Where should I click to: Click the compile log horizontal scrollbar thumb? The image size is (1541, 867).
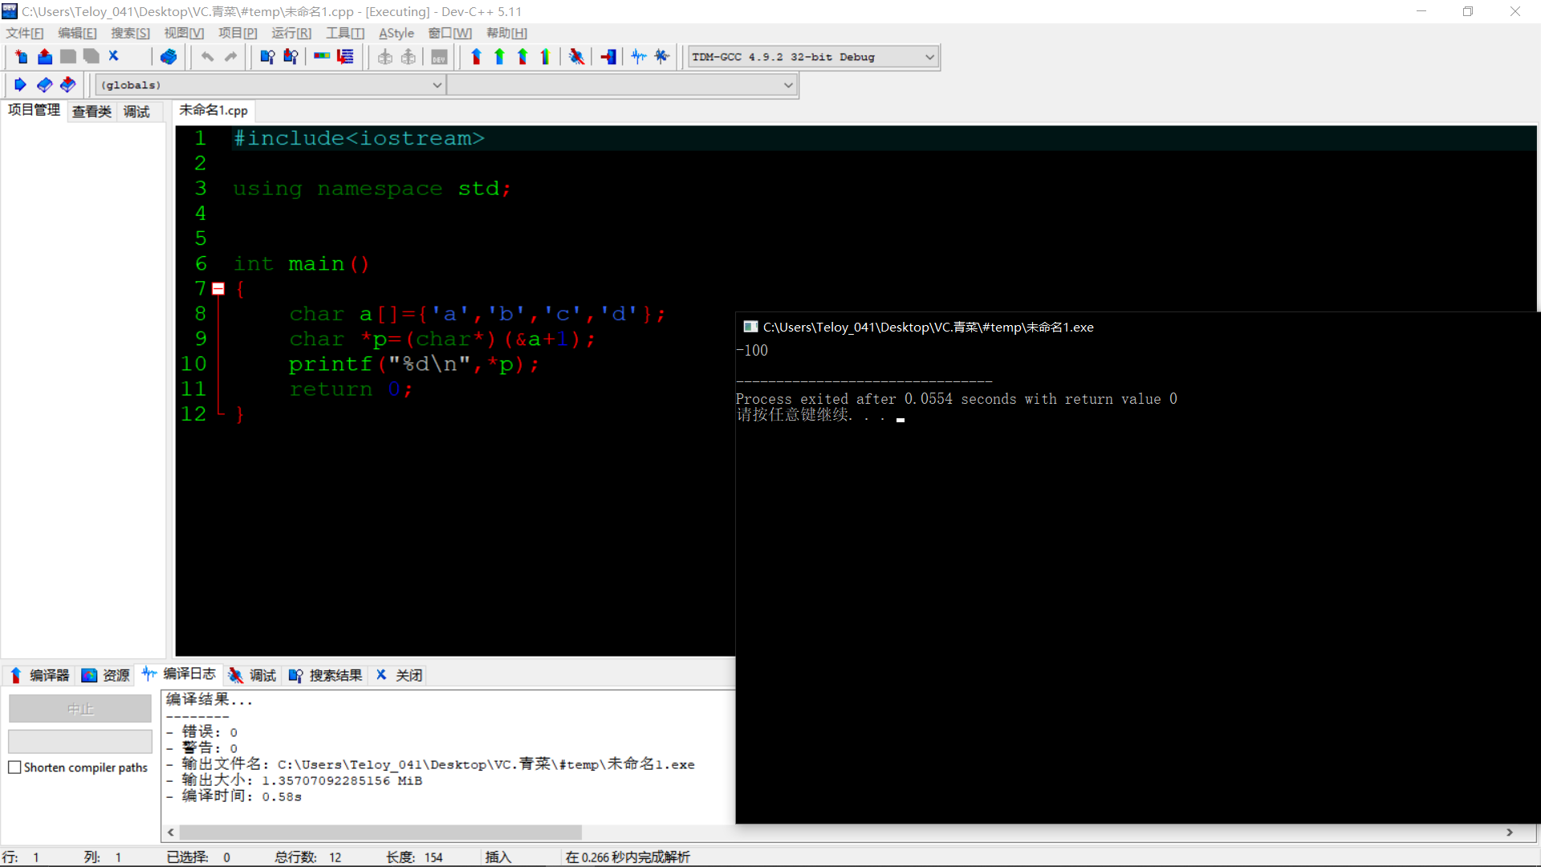click(380, 832)
